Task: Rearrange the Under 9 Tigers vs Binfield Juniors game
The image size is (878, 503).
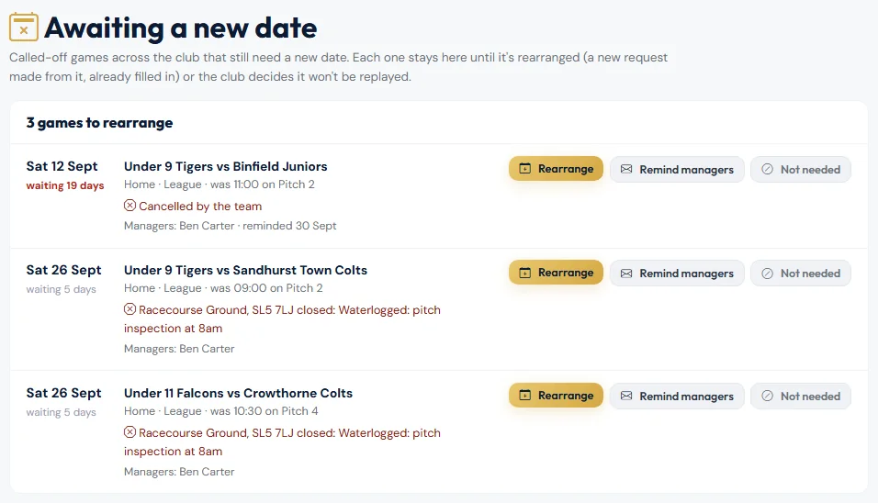Action: [556, 168]
